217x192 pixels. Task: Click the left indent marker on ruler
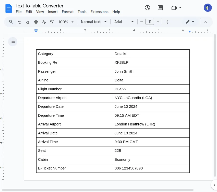(36, 31)
